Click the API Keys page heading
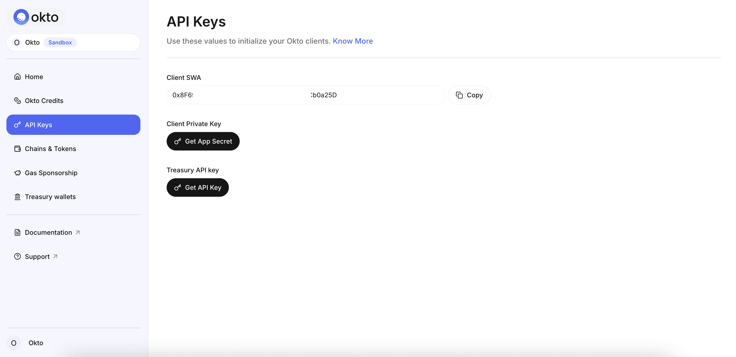The width and height of the screenshot is (736, 357). pyautogui.click(x=196, y=21)
